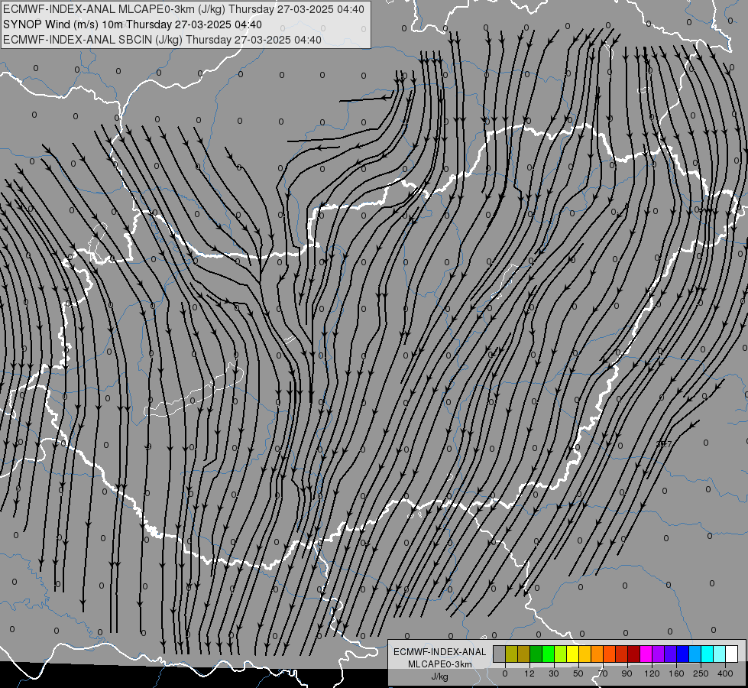Click the legend scale value '400'
Viewport: 748px width, 688px height.
point(725,673)
